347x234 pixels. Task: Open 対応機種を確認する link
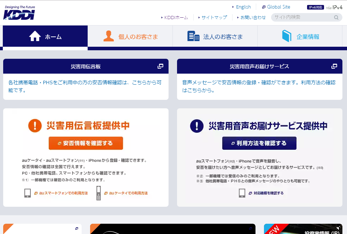click(x=269, y=193)
